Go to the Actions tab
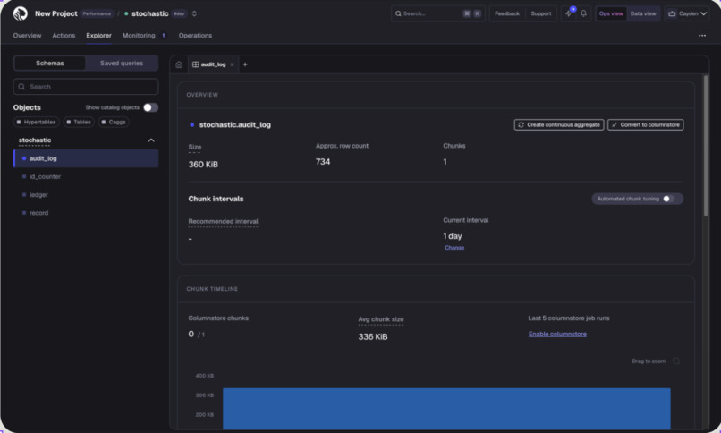 tap(64, 36)
